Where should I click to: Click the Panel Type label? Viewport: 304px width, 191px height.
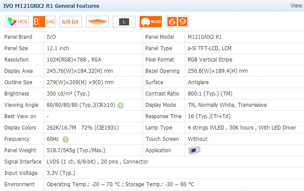159,48
